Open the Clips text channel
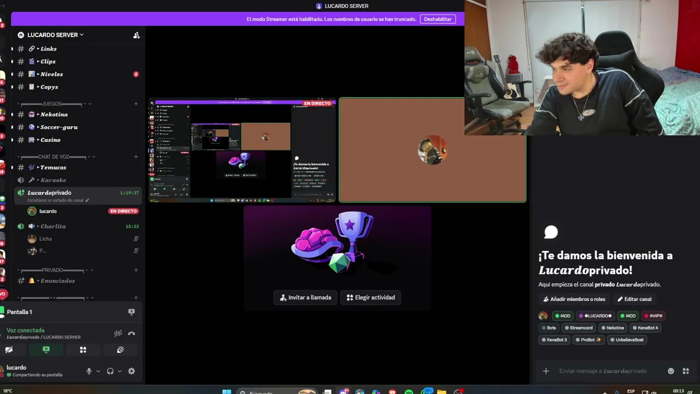 (78, 61)
